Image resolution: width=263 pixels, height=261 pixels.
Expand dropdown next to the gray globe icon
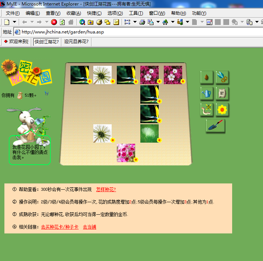pyautogui.click(x=242, y=22)
